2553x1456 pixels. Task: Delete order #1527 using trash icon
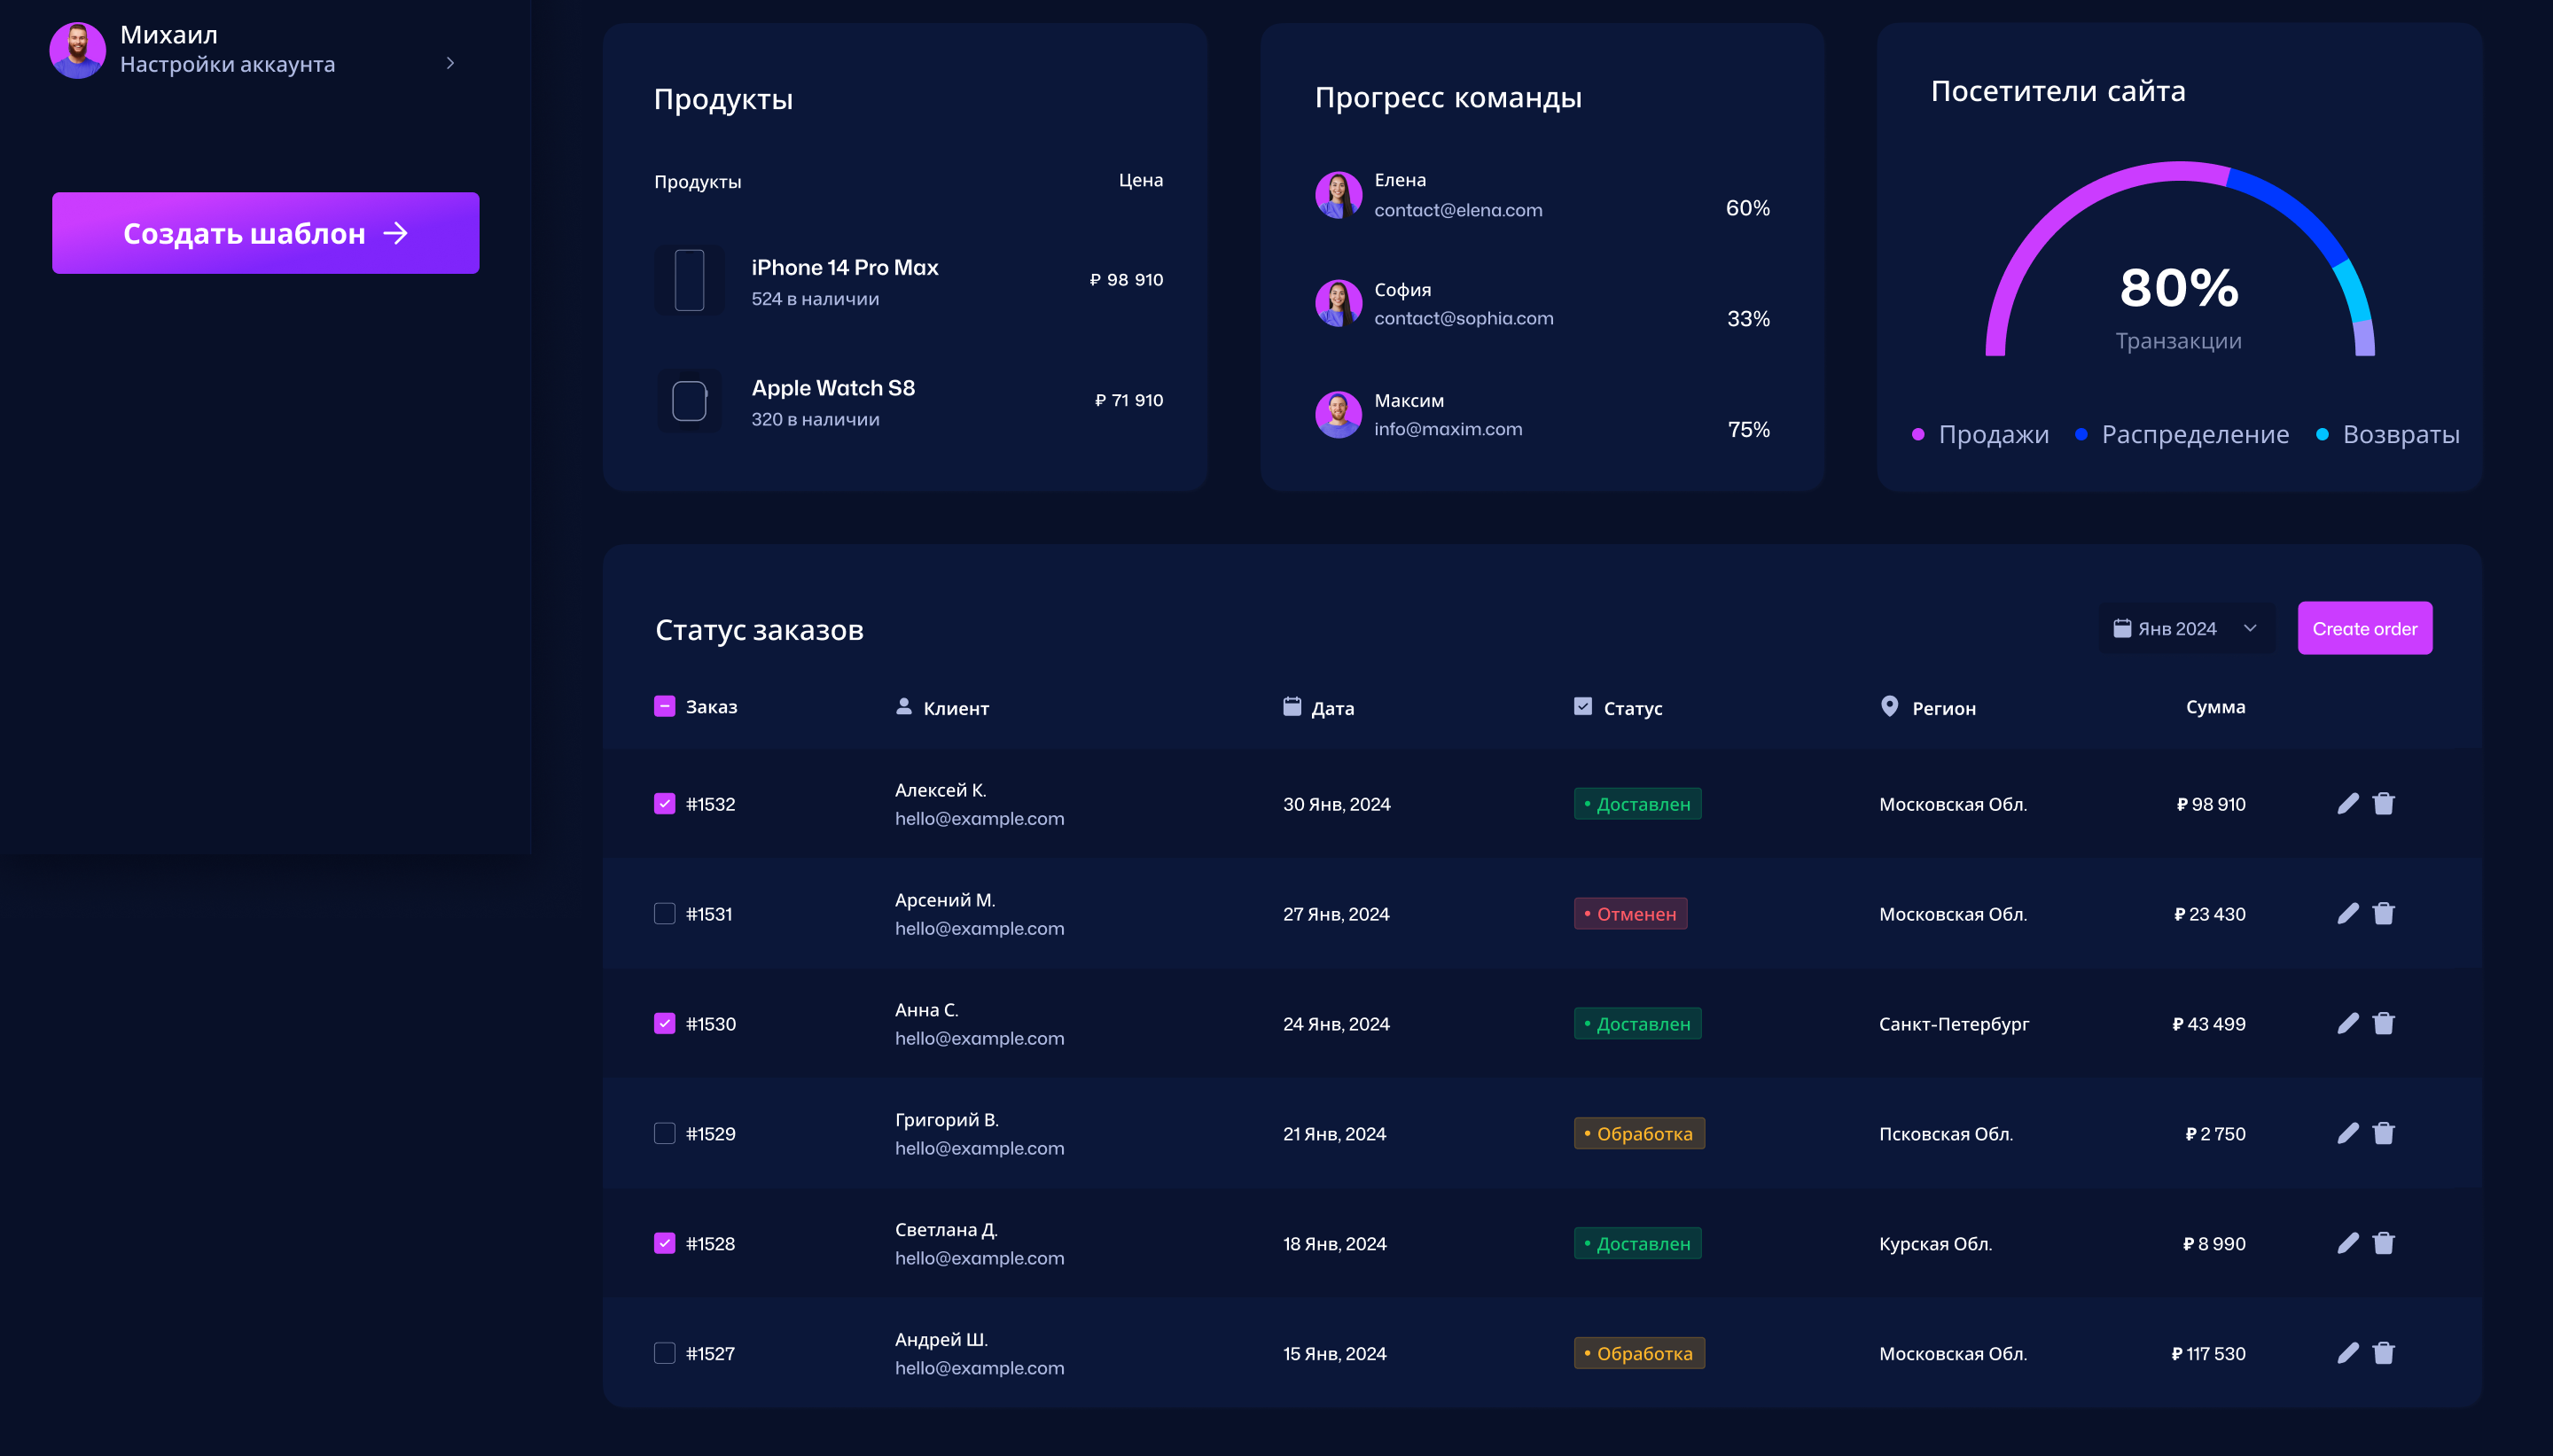pos(2383,1354)
